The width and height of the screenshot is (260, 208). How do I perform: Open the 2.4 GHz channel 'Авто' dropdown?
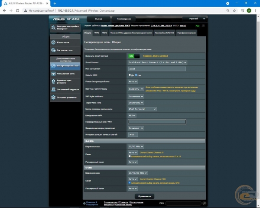pos(133,153)
